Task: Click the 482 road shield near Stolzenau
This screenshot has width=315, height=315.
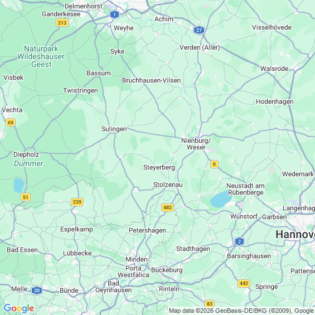Action: click(x=167, y=207)
